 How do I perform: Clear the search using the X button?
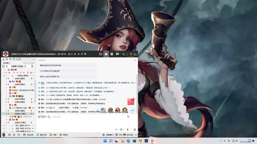click(x=33, y=59)
